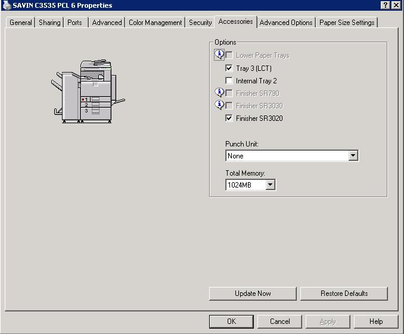Click the disabled Finisher SR3030 checkbox
404x334 pixels.
click(229, 105)
